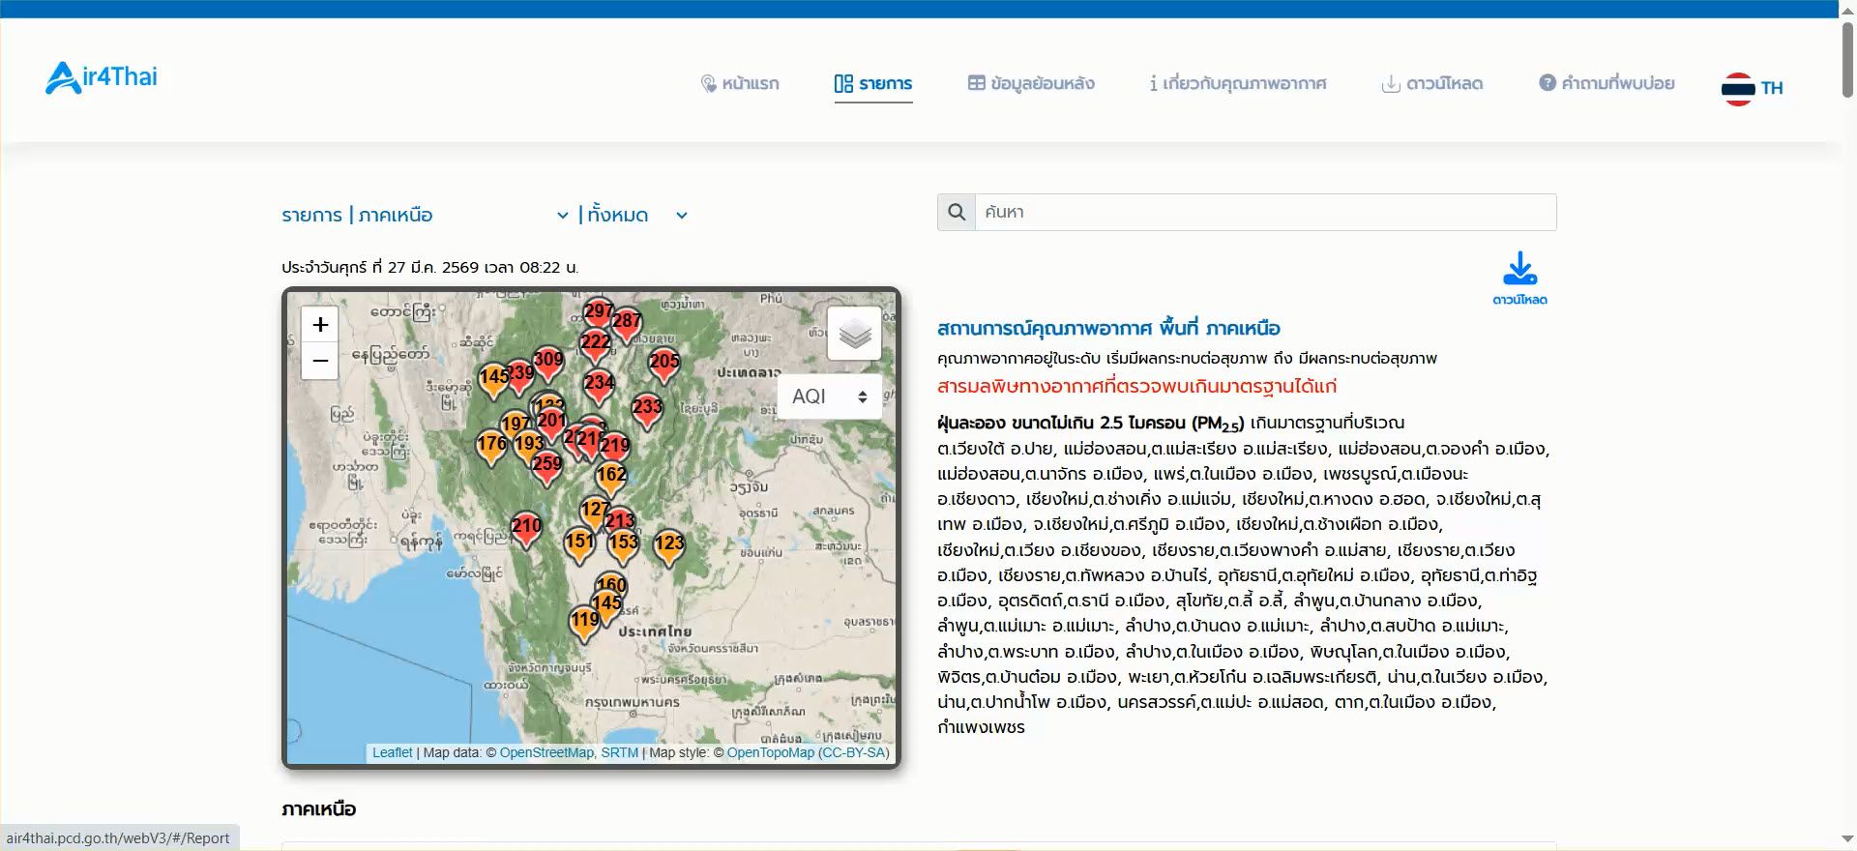
Task: Open the OpenStreetMap attribution link
Action: click(546, 752)
